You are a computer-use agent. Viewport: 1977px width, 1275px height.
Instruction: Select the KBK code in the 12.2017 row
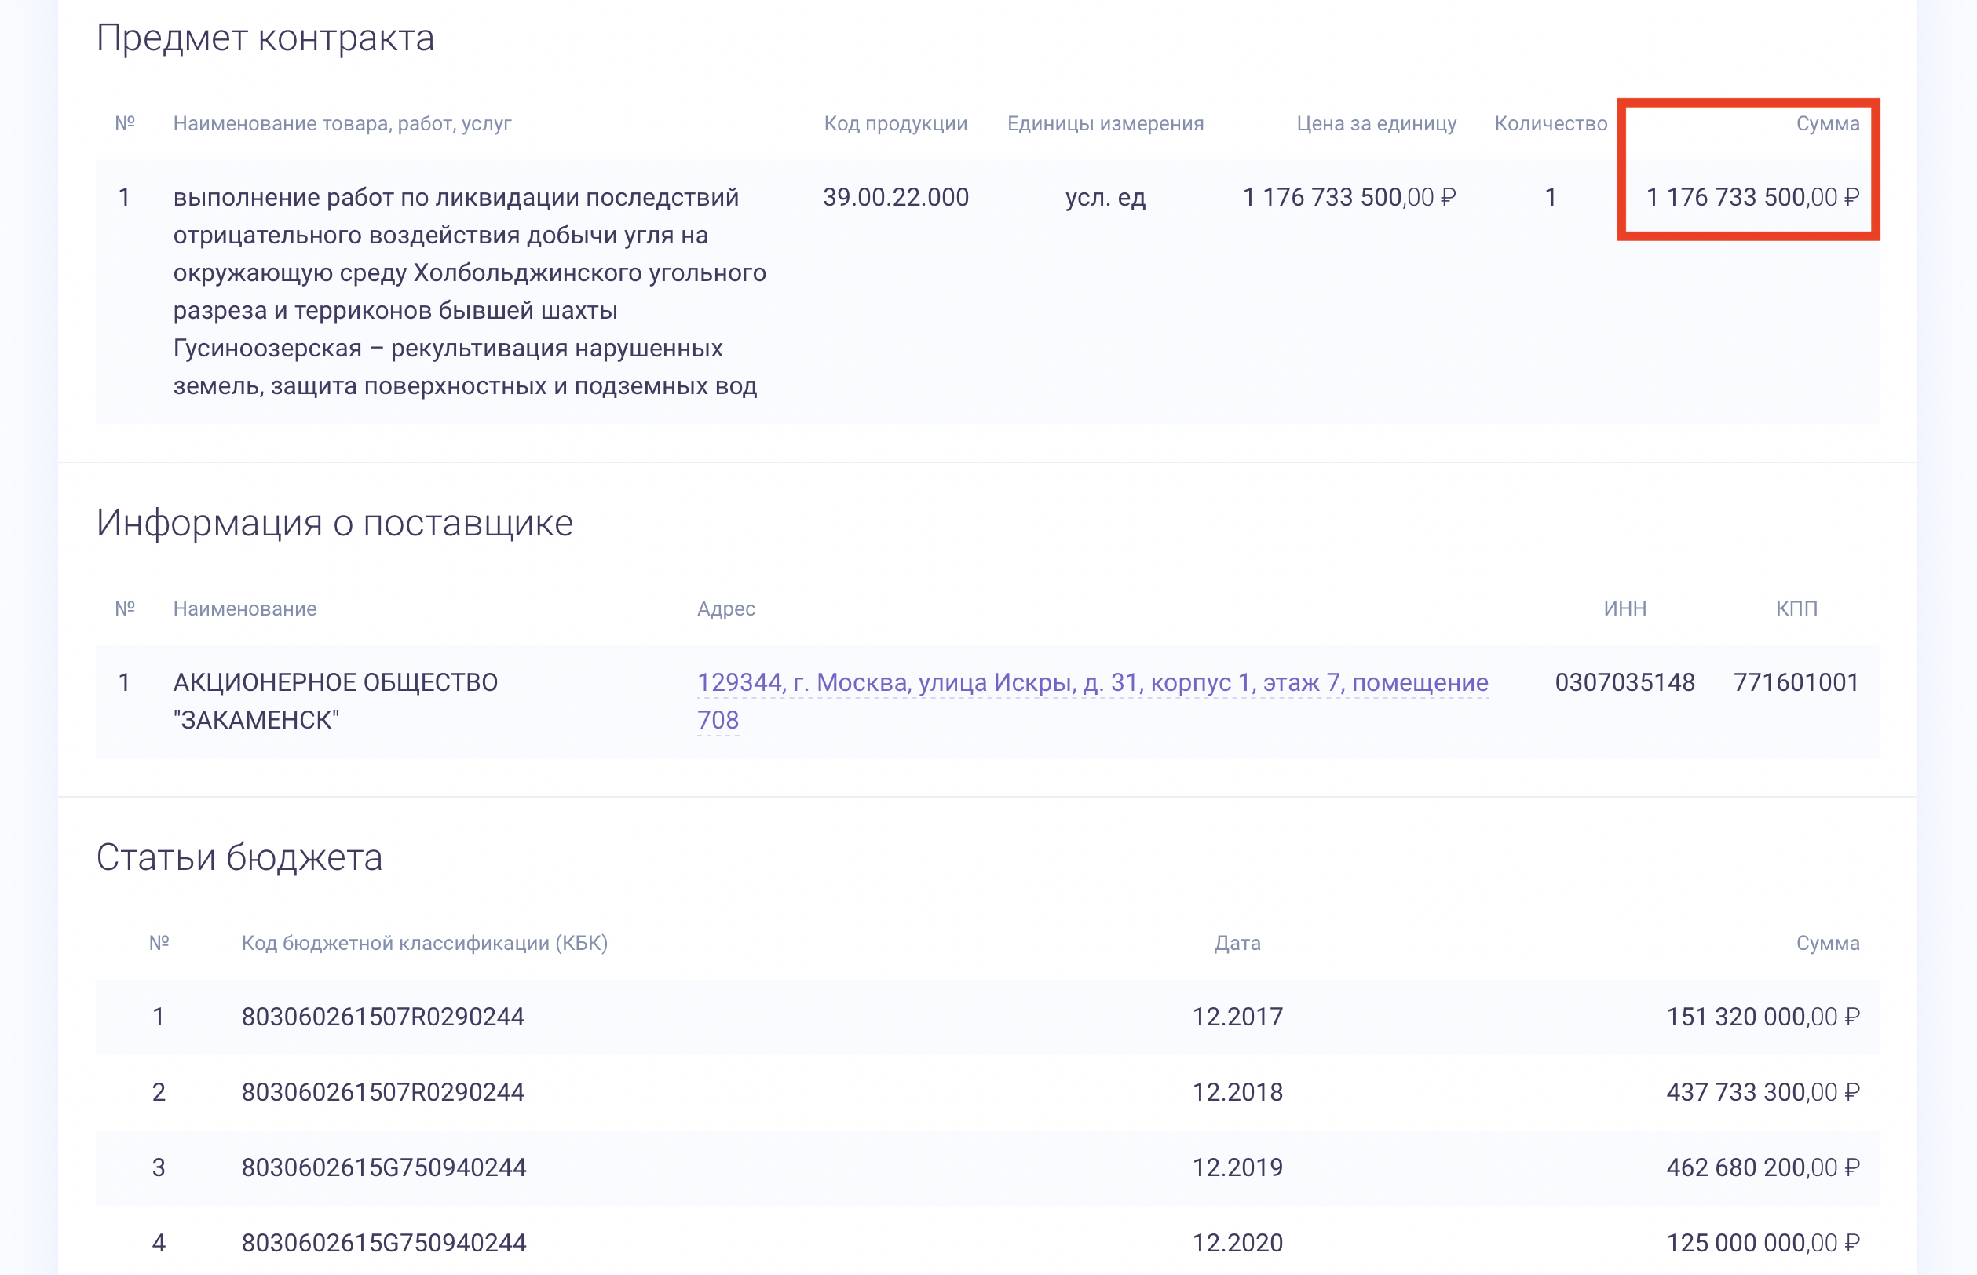click(x=383, y=1017)
